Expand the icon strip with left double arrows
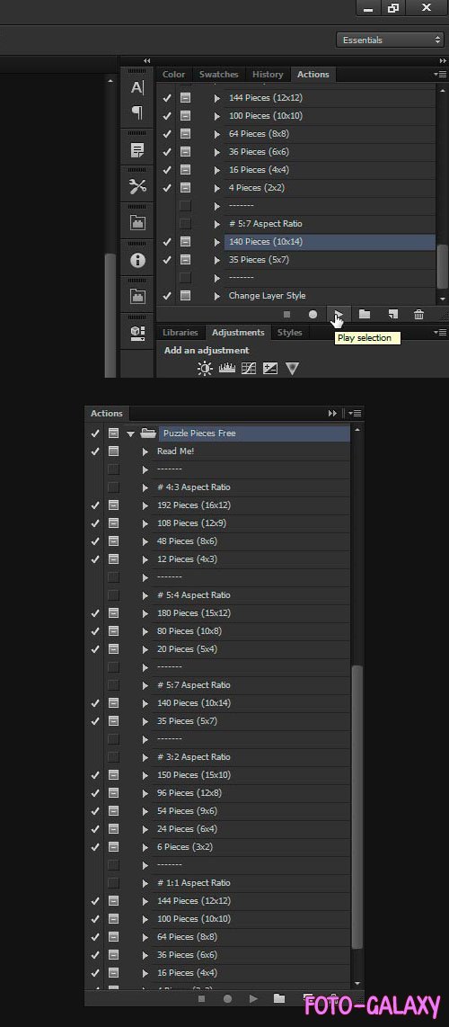This screenshot has height=1027, width=449. [x=146, y=61]
